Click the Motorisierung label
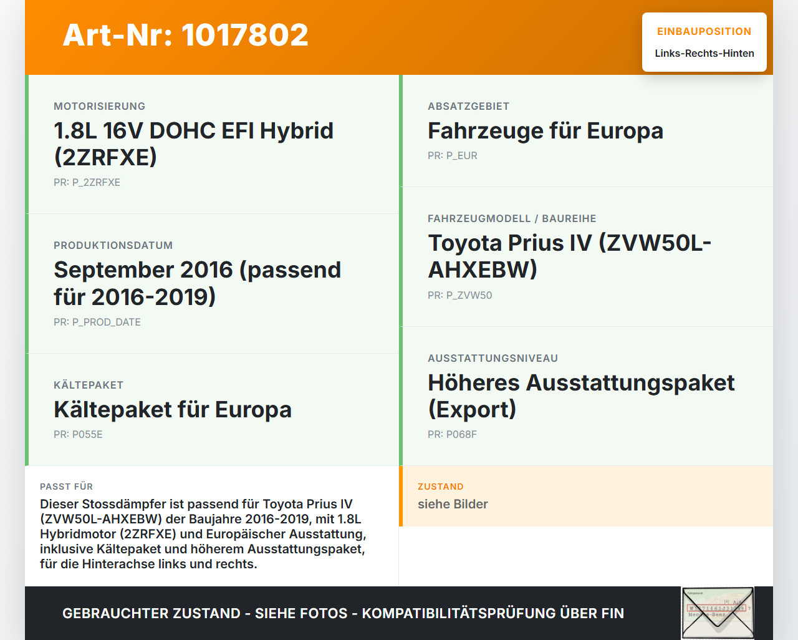 pyautogui.click(x=100, y=106)
